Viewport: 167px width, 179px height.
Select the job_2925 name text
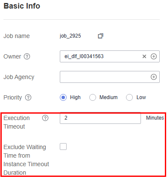[70, 36]
